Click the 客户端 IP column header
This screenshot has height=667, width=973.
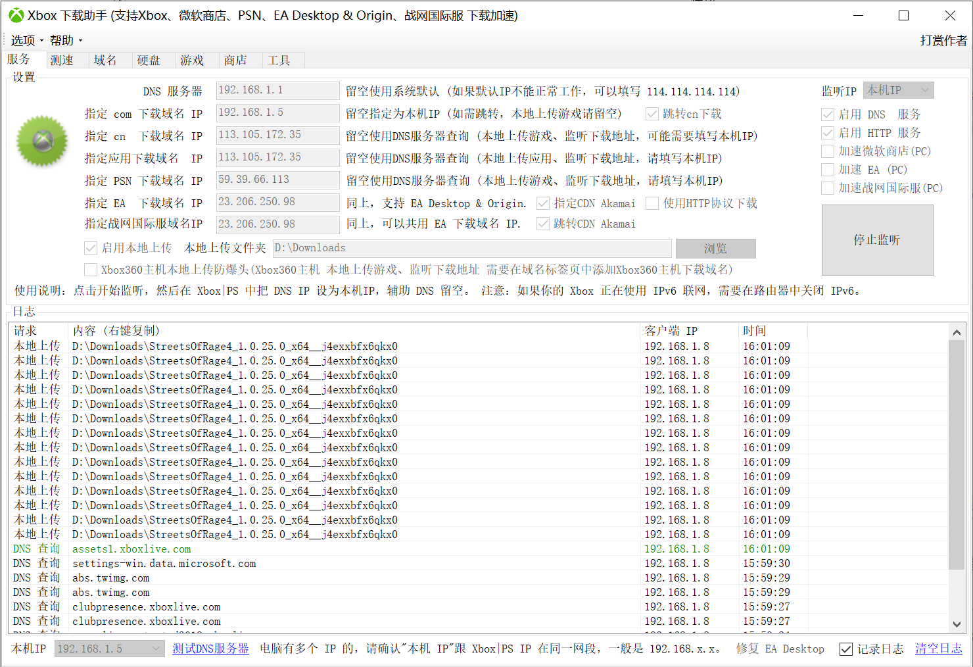pos(689,331)
